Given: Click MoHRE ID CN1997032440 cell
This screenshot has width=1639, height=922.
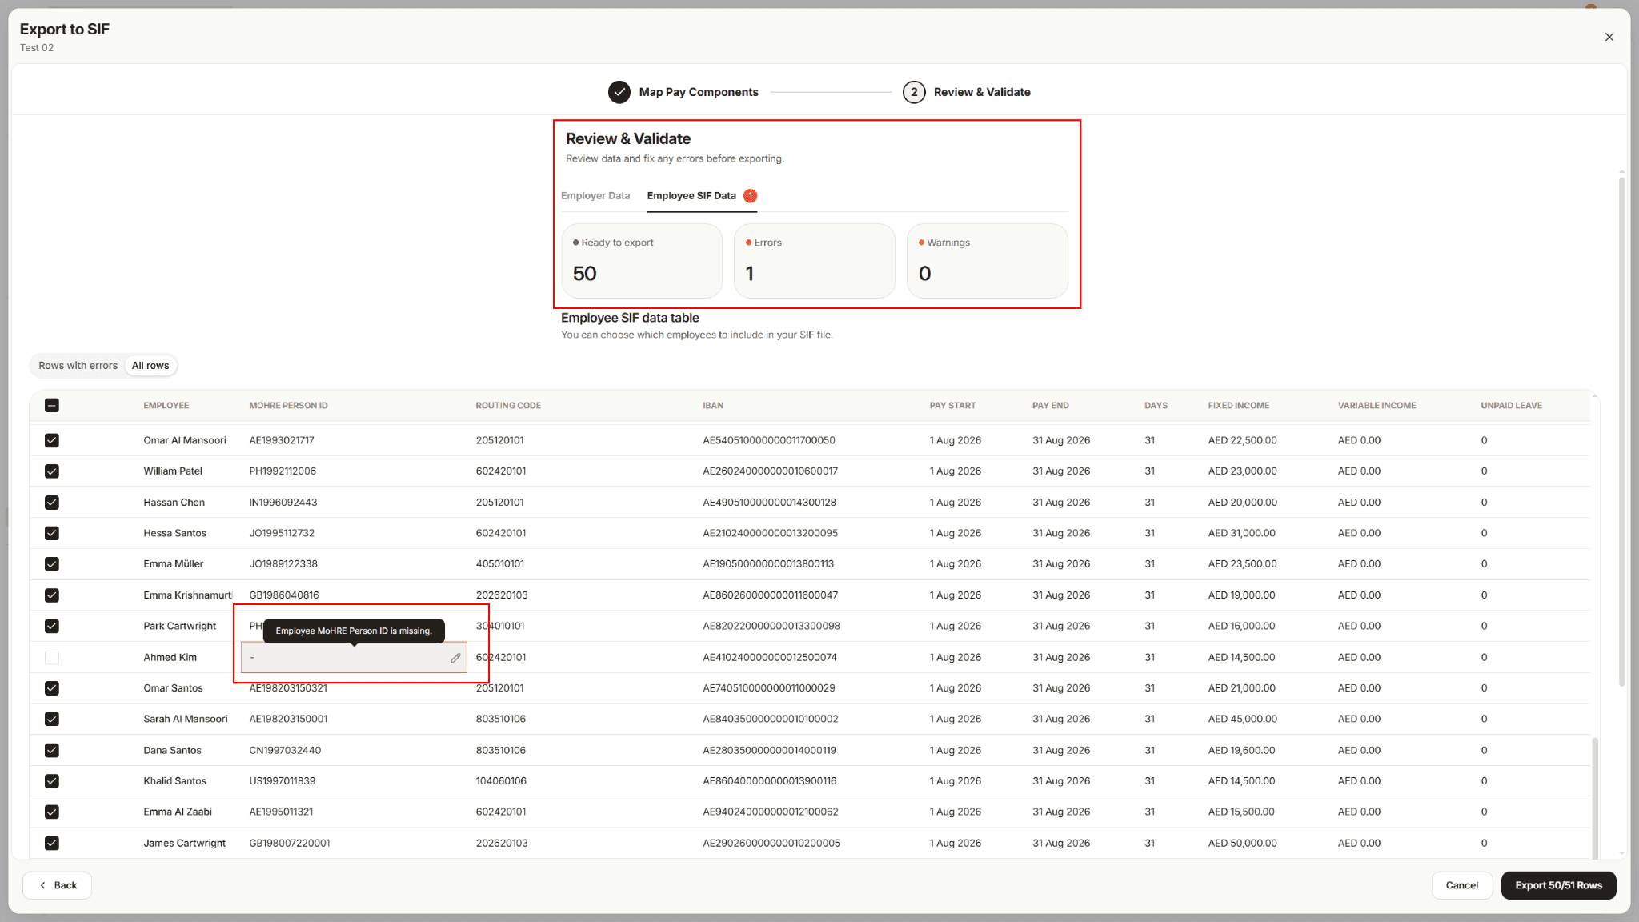Looking at the screenshot, I should click(x=285, y=751).
